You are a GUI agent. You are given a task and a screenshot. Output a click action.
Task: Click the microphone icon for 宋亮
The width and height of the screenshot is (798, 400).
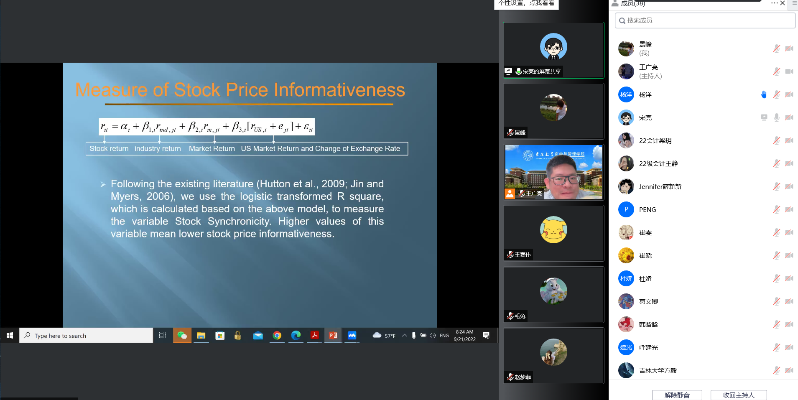(776, 117)
